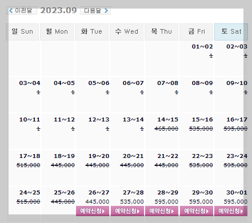Click struck-out price 595,000 under 16~17
Viewport: 252px width, 223px height.
click(235, 129)
